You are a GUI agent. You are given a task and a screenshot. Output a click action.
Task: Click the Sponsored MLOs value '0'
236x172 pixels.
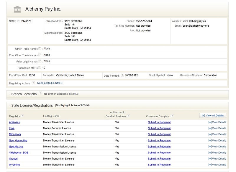45,68
